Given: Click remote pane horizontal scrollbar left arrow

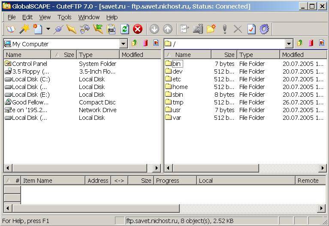Looking at the screenshot, I should 168,168.
